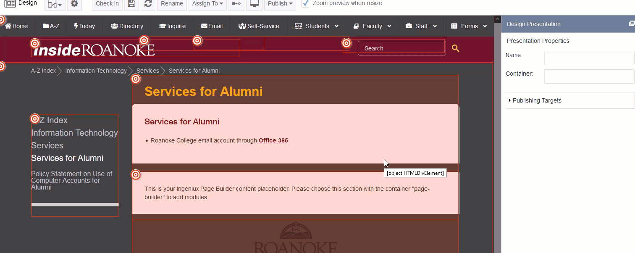Toggle Zoom preview when resize checkbox
Image resolution: width=635 pixels, height=253 pixels.
point(306,3)
